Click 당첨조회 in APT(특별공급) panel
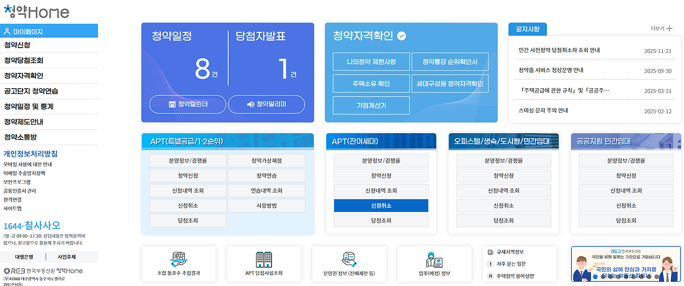The width and height of the screenshot is (684, 286). coord(188,220)
